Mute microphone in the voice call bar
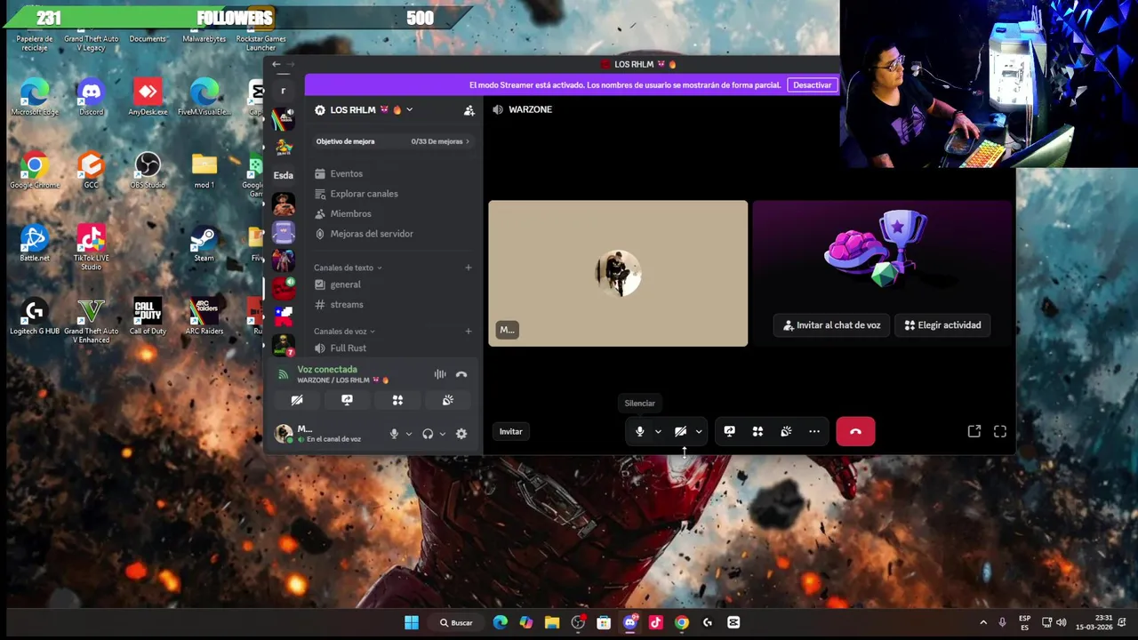Screen dimensions: 1138x640 [x=639, y=431]
